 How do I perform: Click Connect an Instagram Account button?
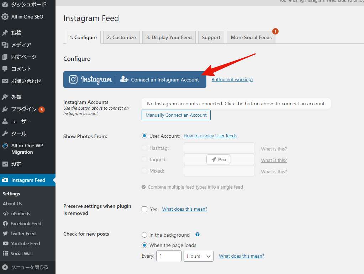(135, 80)
